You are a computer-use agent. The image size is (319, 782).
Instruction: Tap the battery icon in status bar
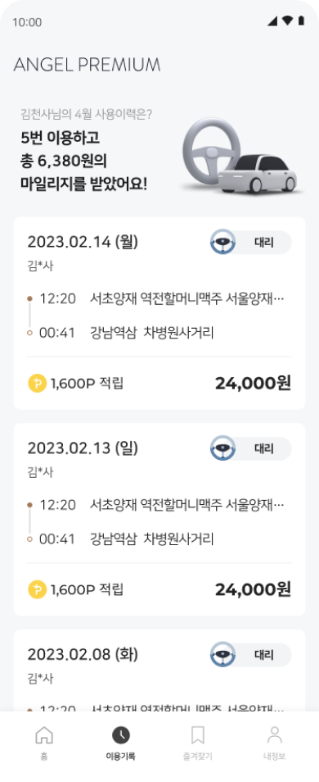tap(301, 21)
